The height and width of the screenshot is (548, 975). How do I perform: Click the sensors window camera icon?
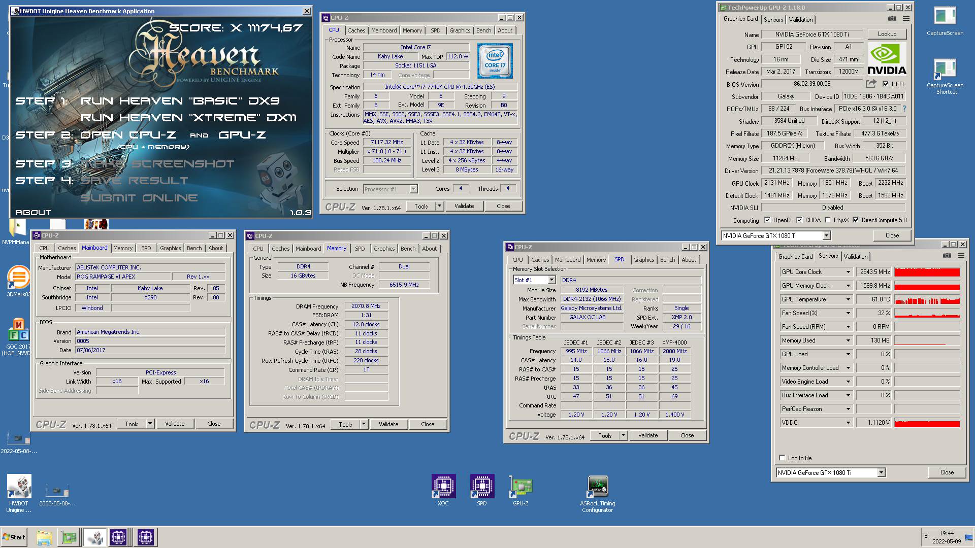click(x=947, y=256)
